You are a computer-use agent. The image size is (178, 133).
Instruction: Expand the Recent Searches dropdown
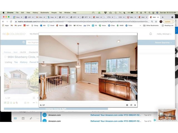click(163, 43)
